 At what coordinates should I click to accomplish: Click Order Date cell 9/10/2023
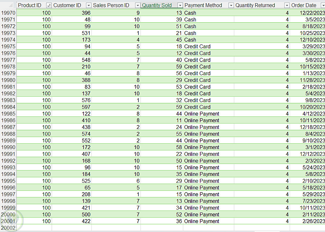pyautogui.click(x=307, y=141)
